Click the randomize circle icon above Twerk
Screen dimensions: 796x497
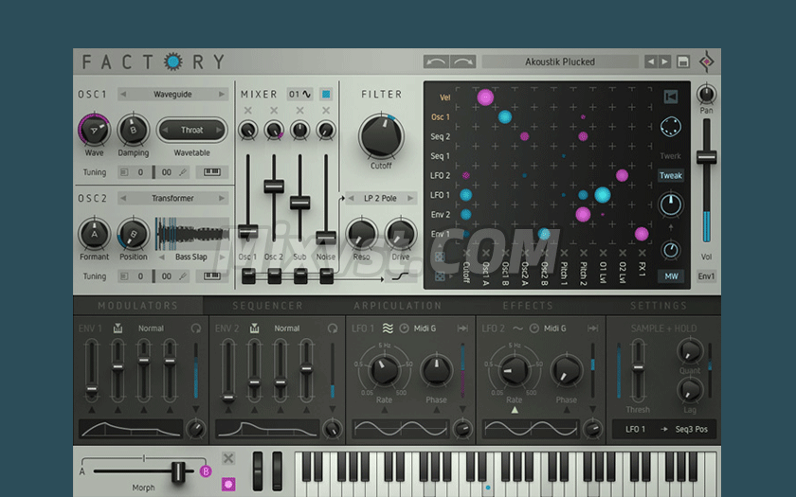[671, 127]
